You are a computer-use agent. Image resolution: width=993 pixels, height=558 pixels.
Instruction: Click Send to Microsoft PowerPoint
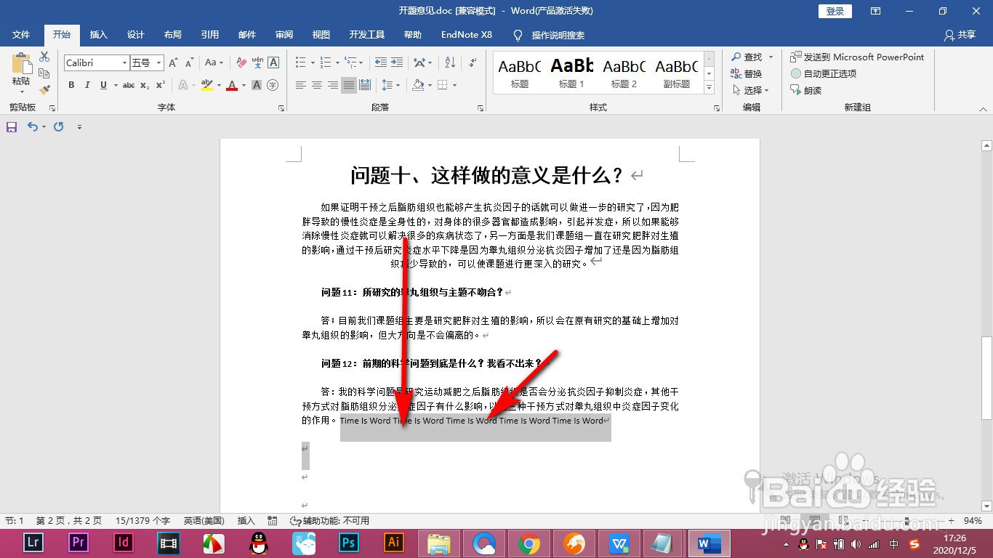point(857,57)
